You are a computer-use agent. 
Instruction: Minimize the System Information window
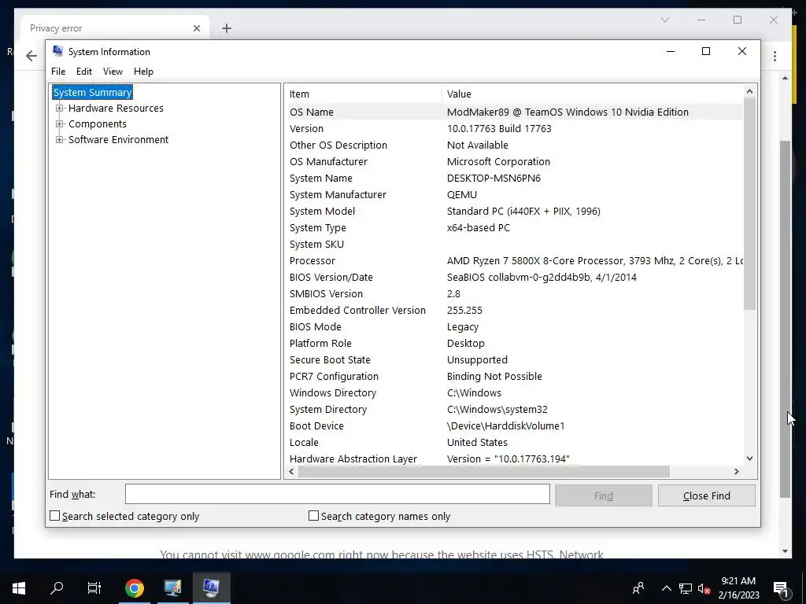pyautogui.click(x=671, y=51)
